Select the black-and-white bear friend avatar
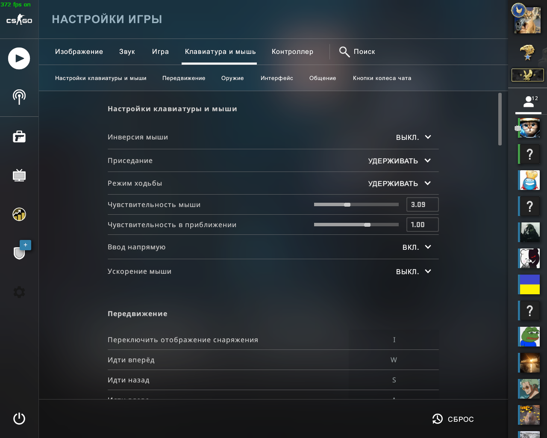Screen dimensions: 547x438 click(529, 258)
